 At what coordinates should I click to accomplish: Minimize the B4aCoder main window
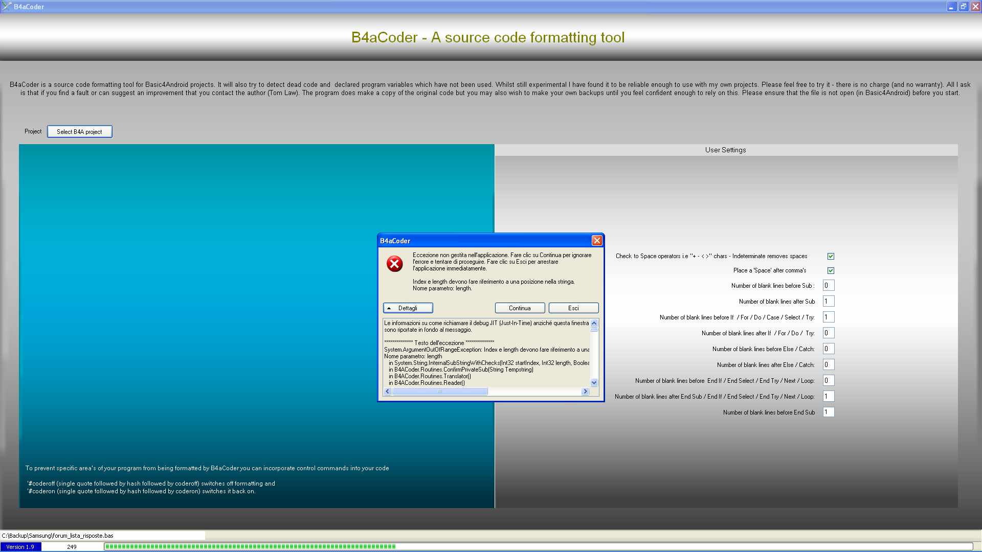click(951, 7)
